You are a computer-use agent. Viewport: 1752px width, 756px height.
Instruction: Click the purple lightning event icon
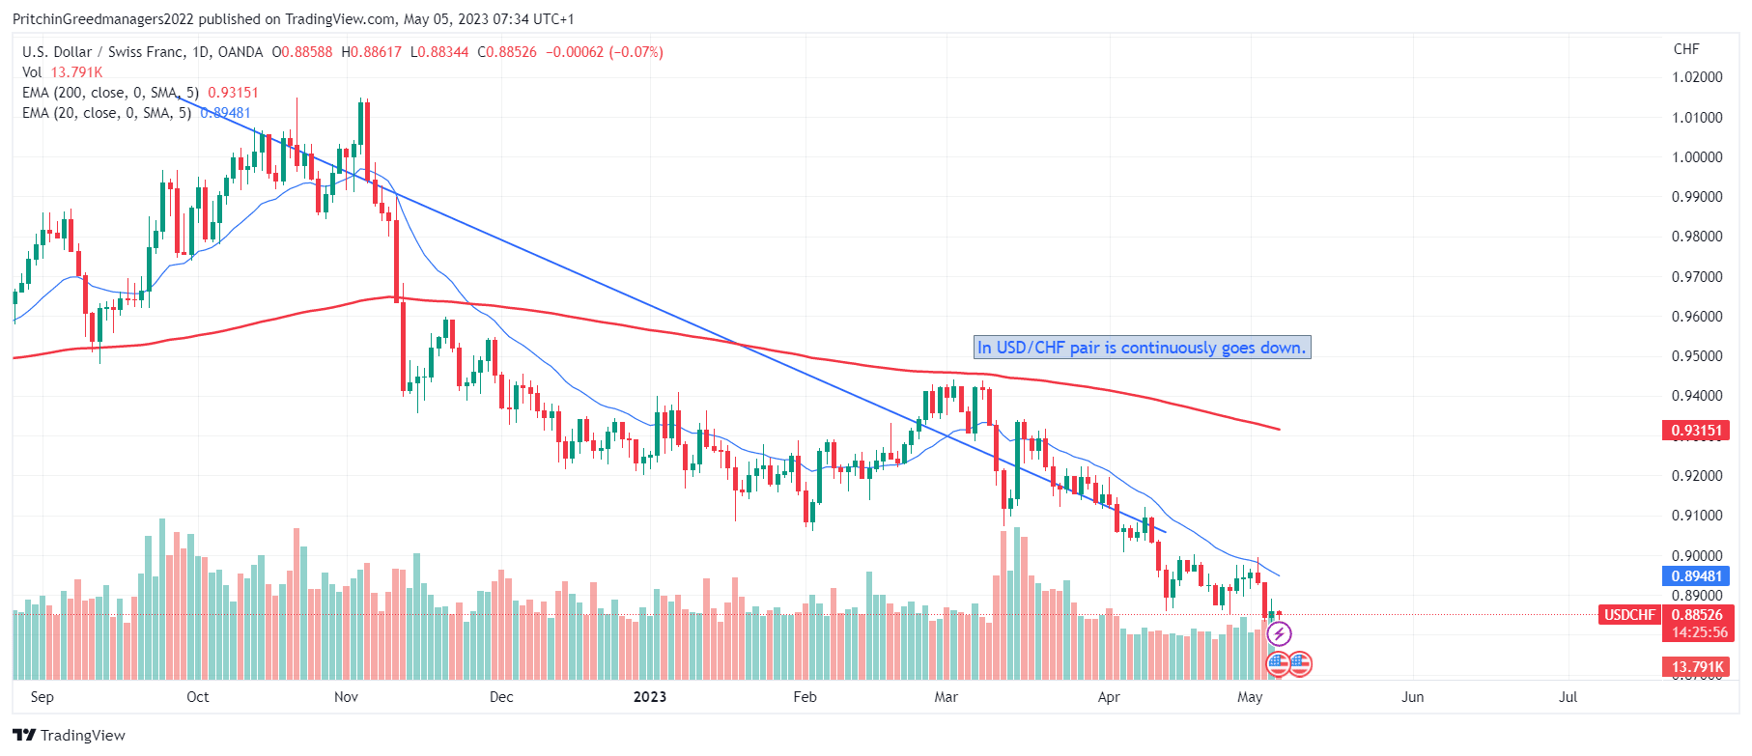coord(1279,634)
